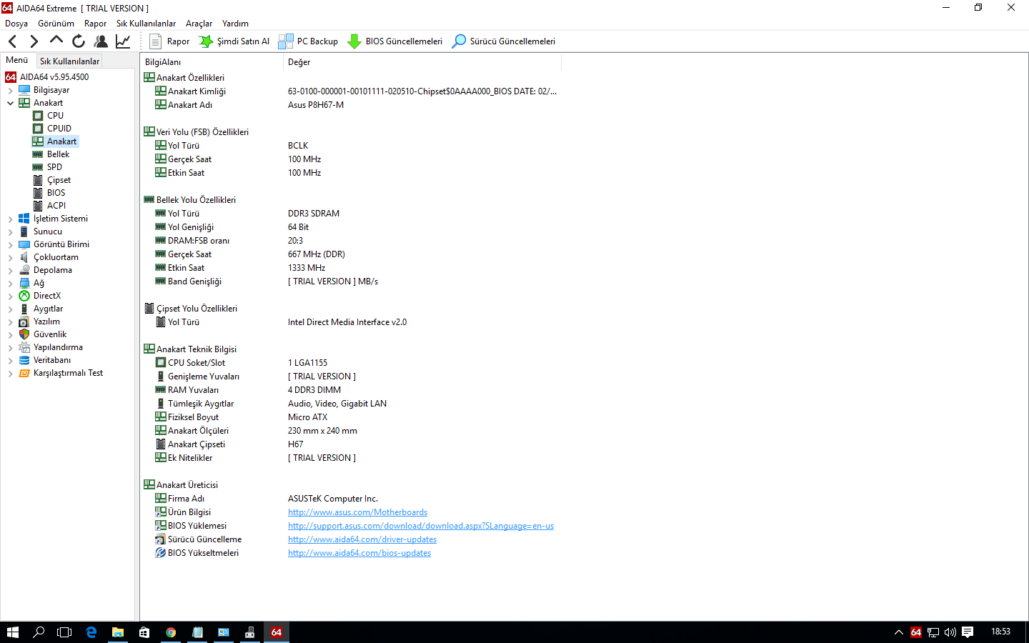Open the Yardım menu

click(x=235, y=24)
